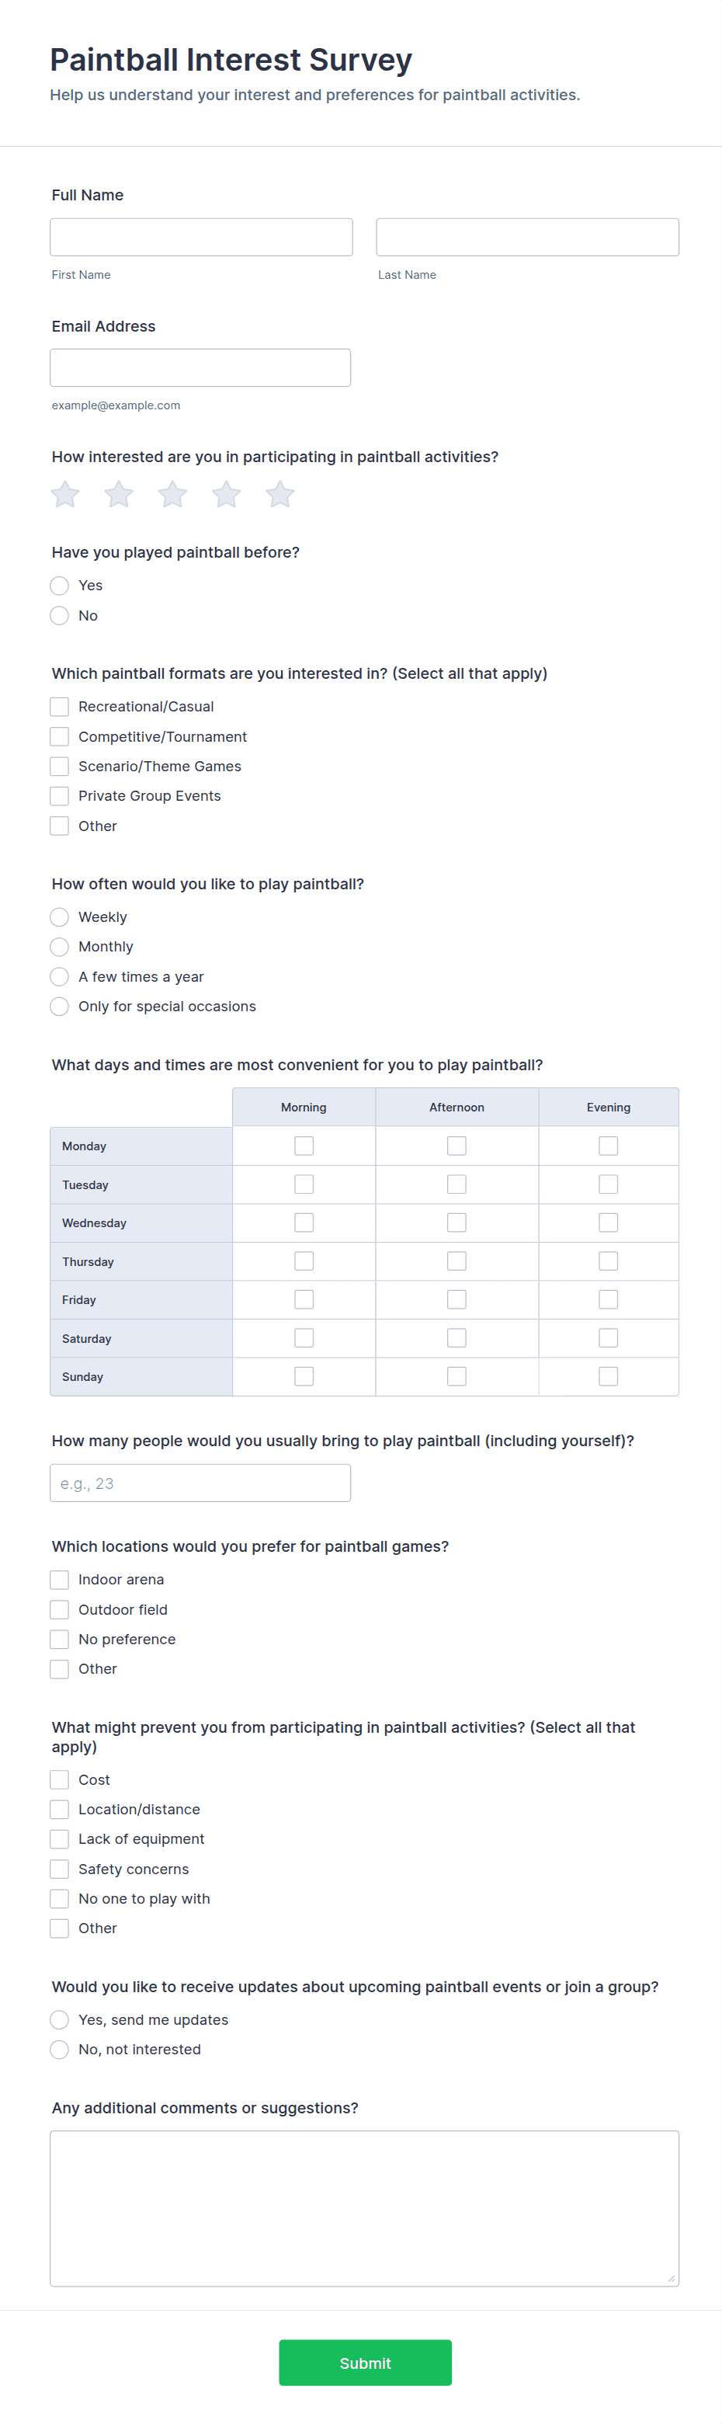Focus the Email Address field

(x=200, y=368)
